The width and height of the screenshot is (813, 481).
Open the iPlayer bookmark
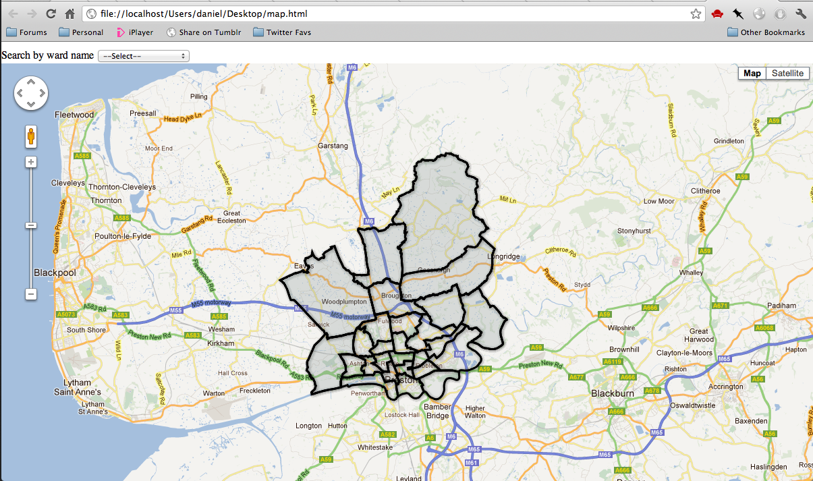[x=134, y=32]
